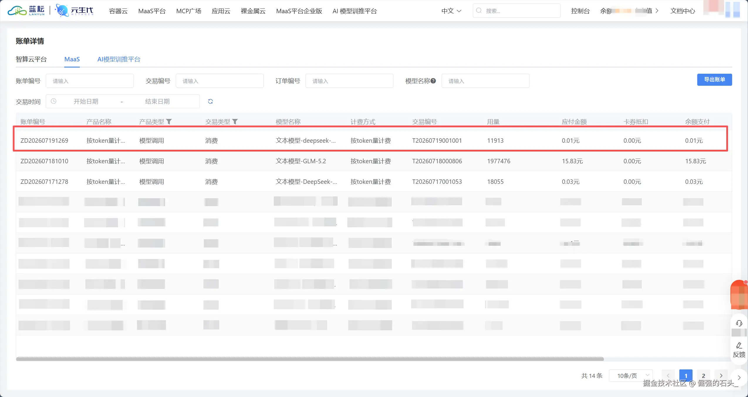Click usage value 18055
The width and height of the screenshot is (748, 397).
pos(495,181)
